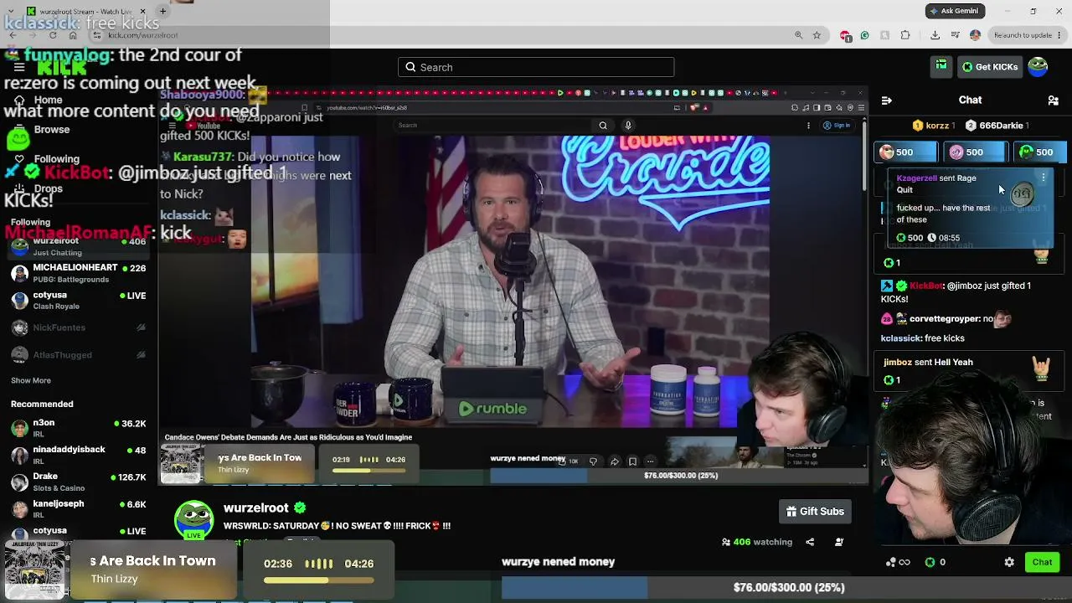Click the stream video player
Viewport: 1072px width, 603px height.
(x=513, y=285)
